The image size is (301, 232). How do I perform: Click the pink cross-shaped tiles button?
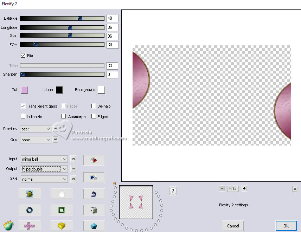click(x=30, y=226)
